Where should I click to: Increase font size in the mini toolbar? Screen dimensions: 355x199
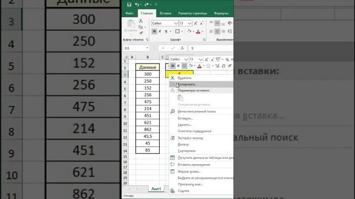pos(206,60)
